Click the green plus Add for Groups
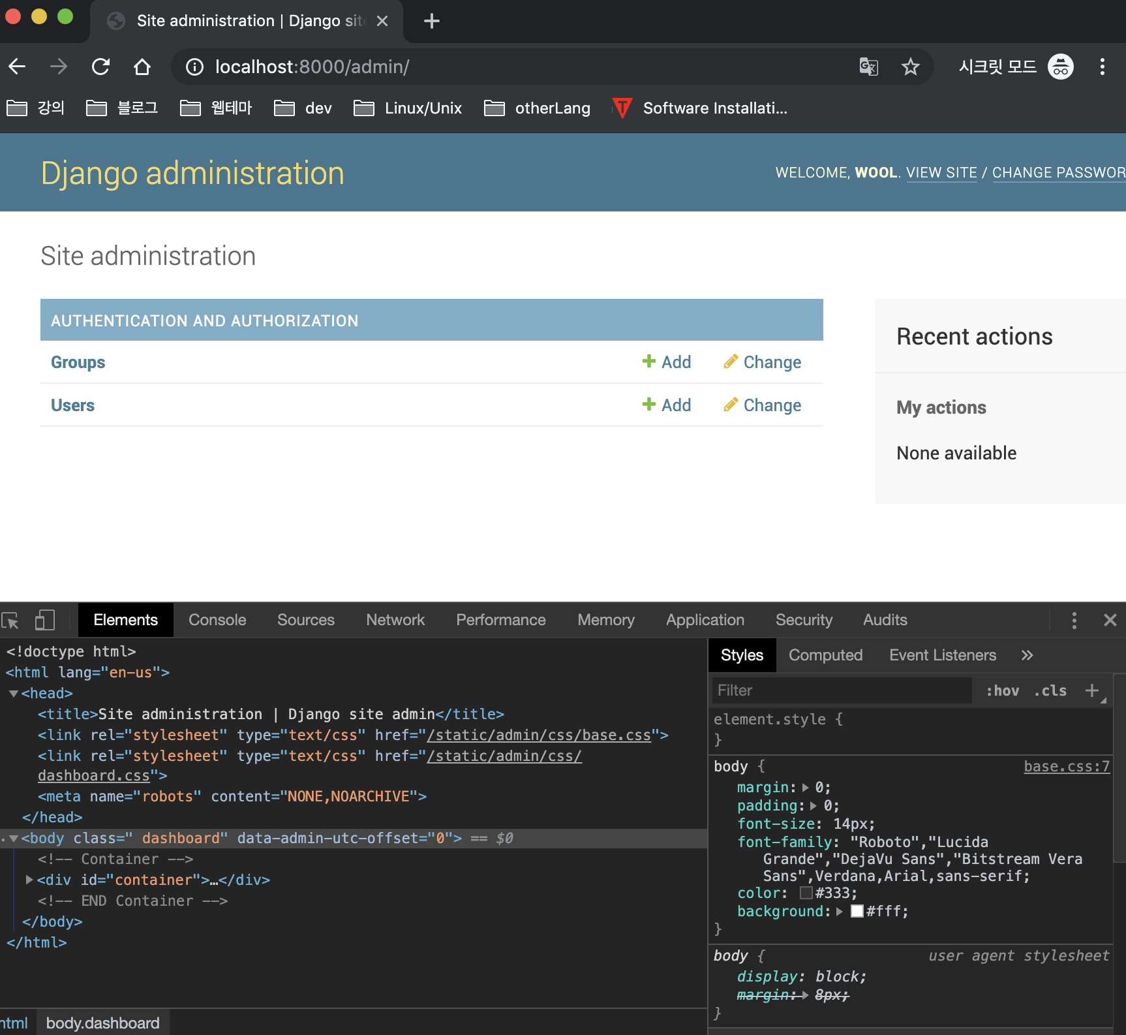This screenshot has height=1035, width=1126. click(x=667, y=362)
